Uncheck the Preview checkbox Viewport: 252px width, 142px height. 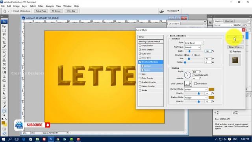point(231,51)
